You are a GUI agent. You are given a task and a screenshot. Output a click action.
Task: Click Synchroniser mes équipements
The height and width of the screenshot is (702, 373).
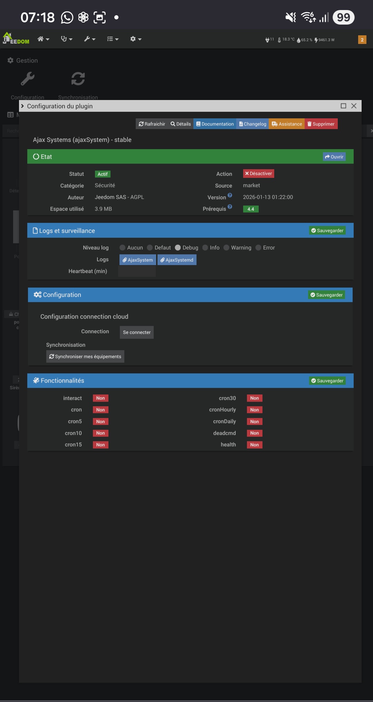coord(85,356)
